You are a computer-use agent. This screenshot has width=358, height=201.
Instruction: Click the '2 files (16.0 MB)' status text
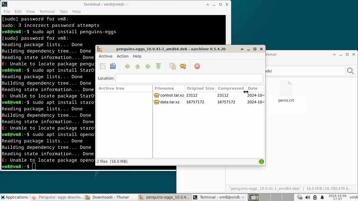click(112, 161)
